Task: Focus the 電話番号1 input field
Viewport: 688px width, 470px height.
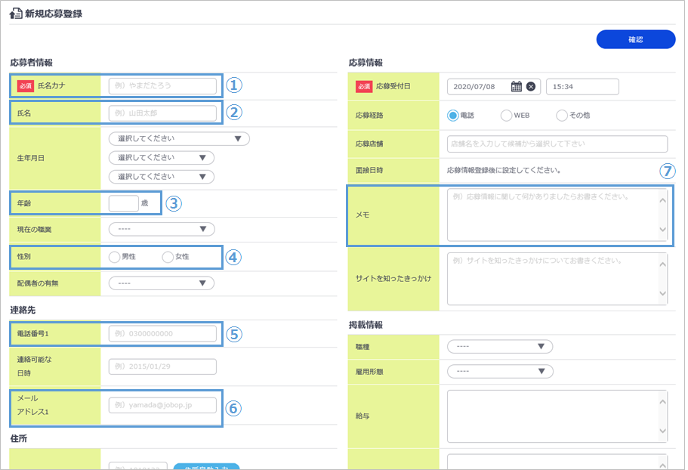Action: 162,333
